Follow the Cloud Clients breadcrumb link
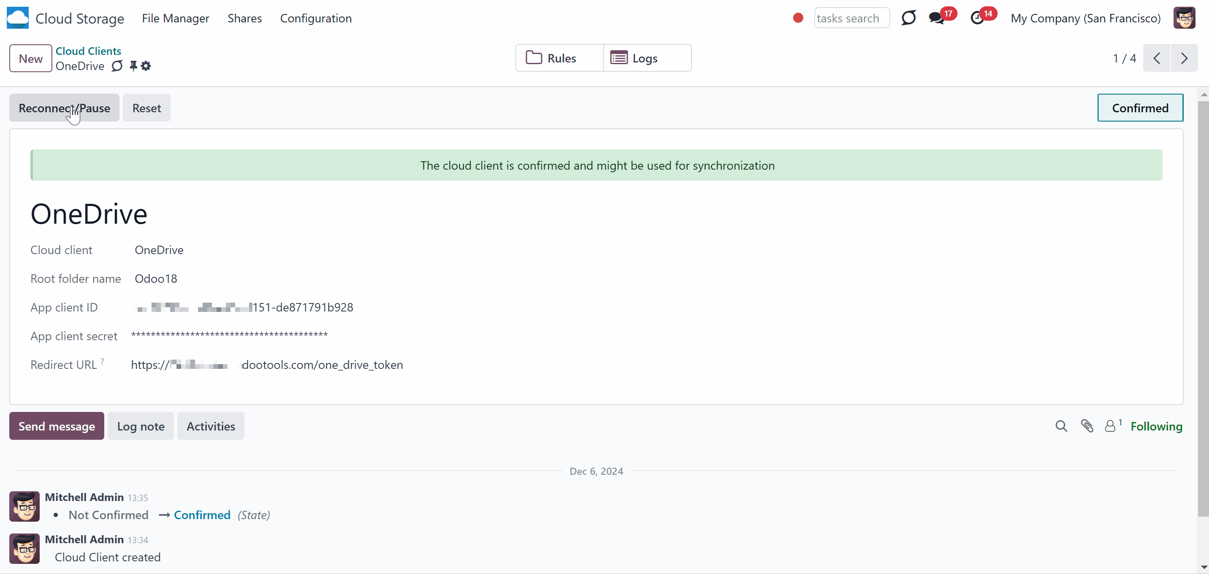 point(88,51)
